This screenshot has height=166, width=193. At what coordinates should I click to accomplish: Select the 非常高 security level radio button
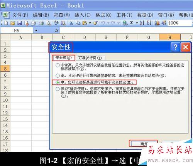58,65
